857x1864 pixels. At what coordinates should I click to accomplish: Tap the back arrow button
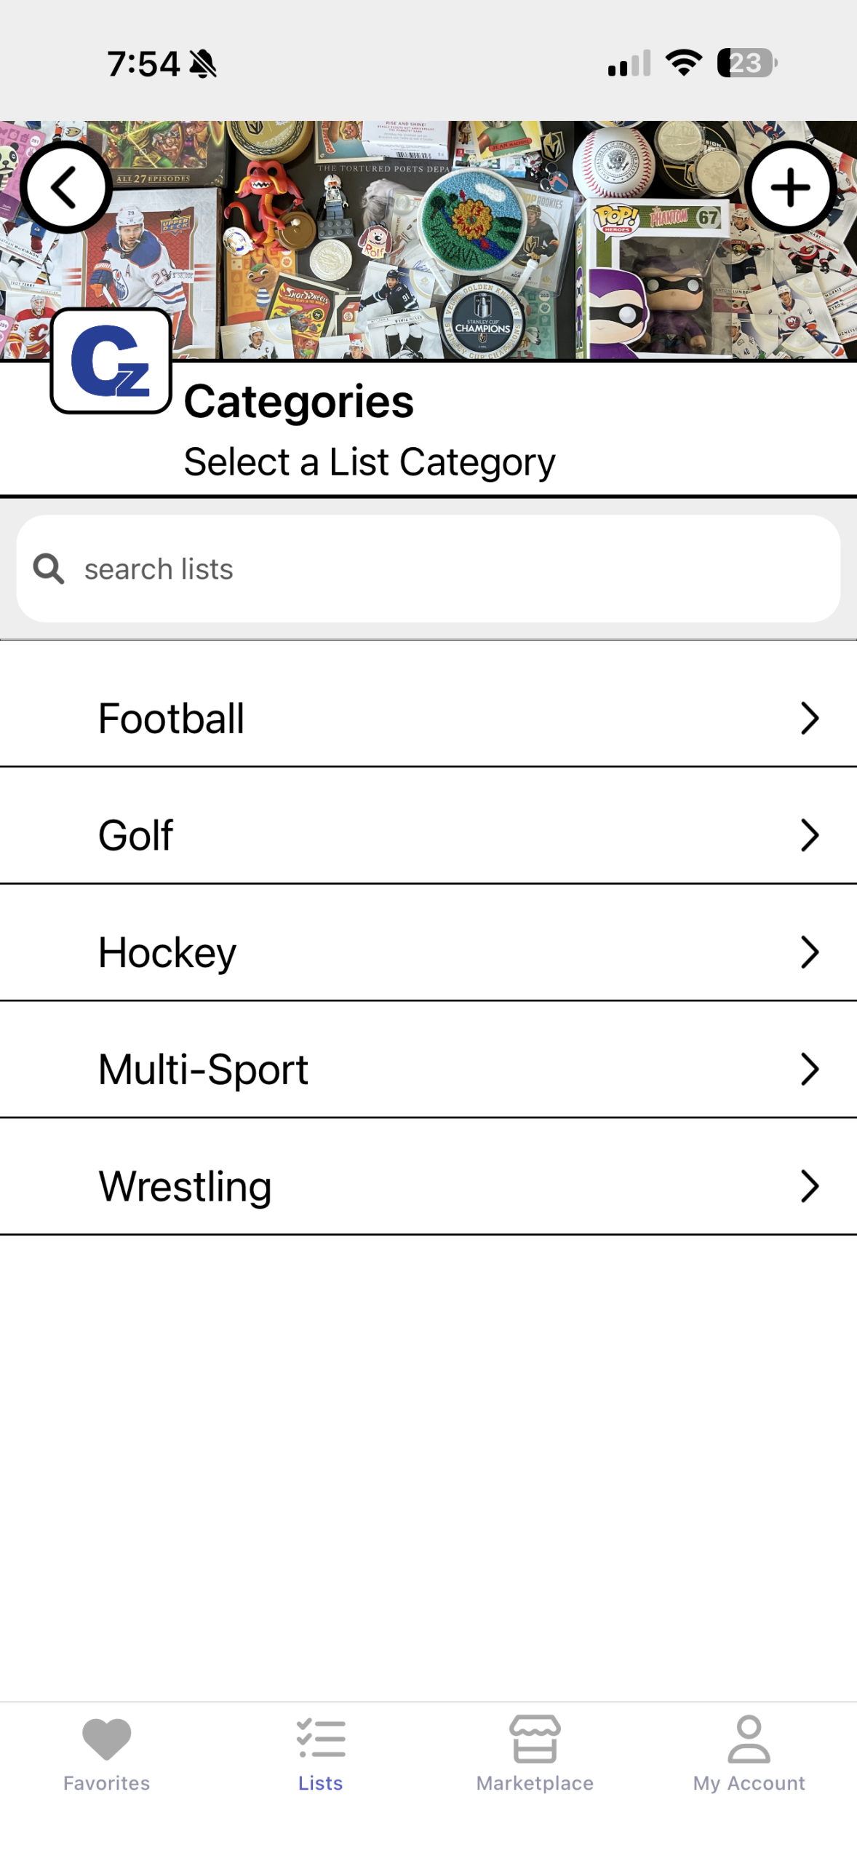point(65,187)
